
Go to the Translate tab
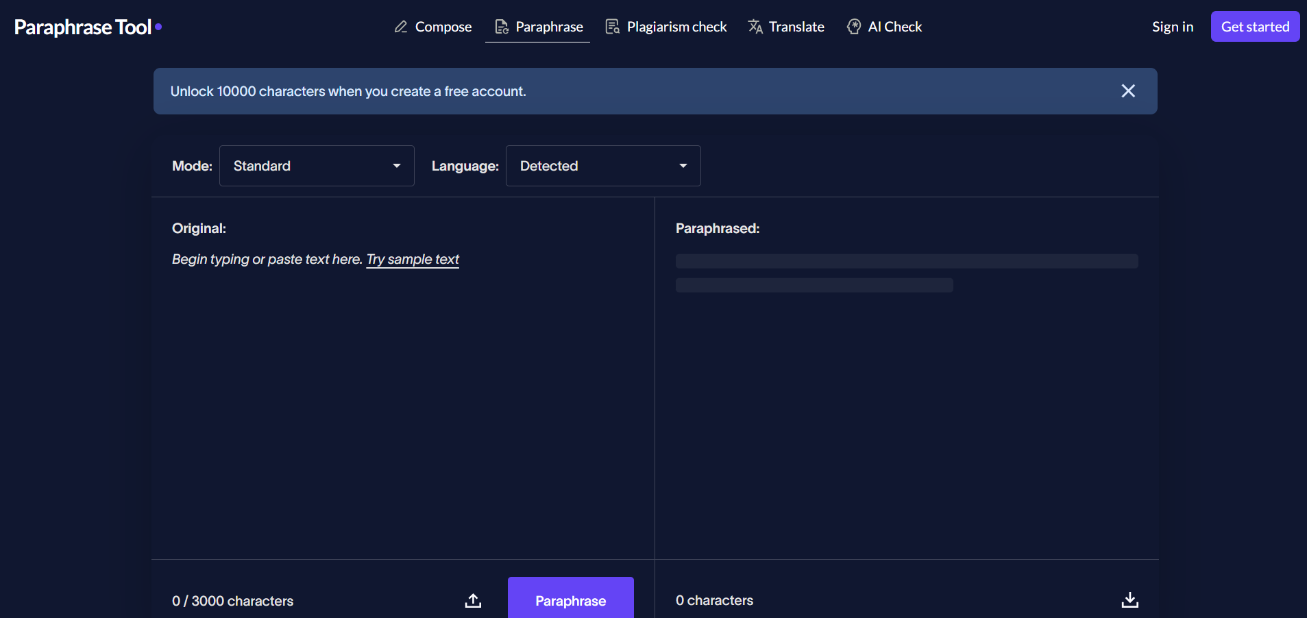tap(796, 27)
